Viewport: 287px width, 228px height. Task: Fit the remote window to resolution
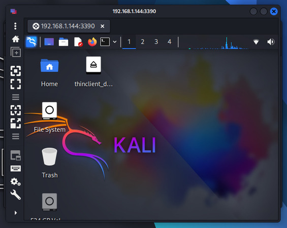tap(16, 71)
